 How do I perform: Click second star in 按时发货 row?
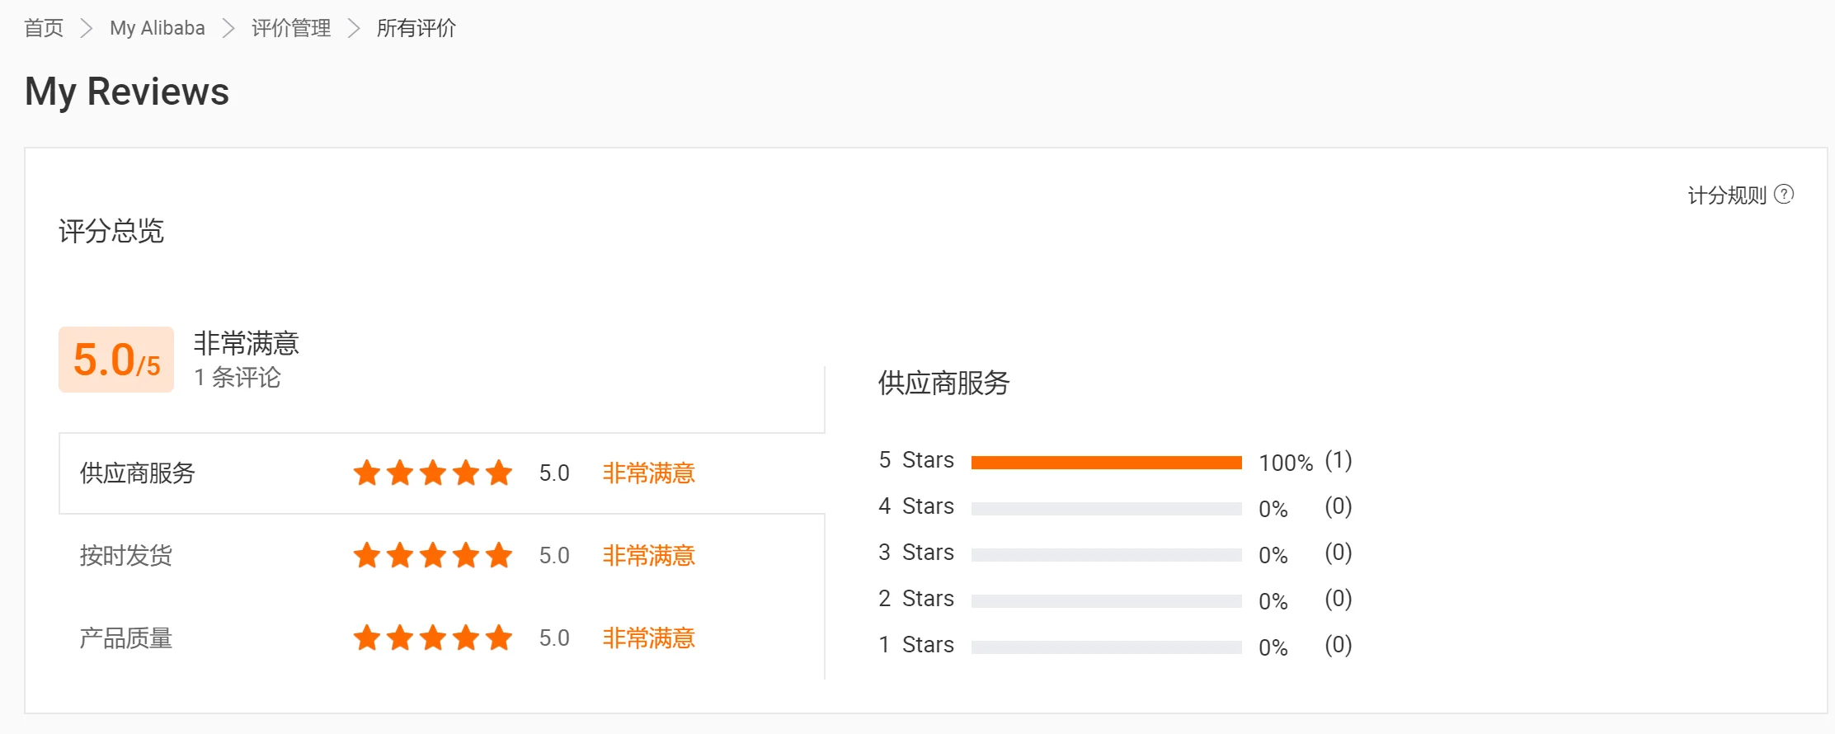click(400, 556)
